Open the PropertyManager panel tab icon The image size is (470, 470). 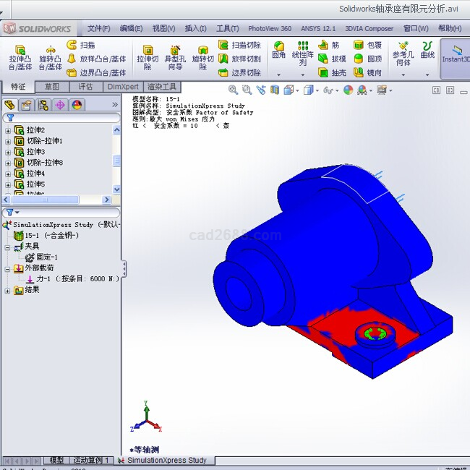pyautogui.click(x=27, y=105)
